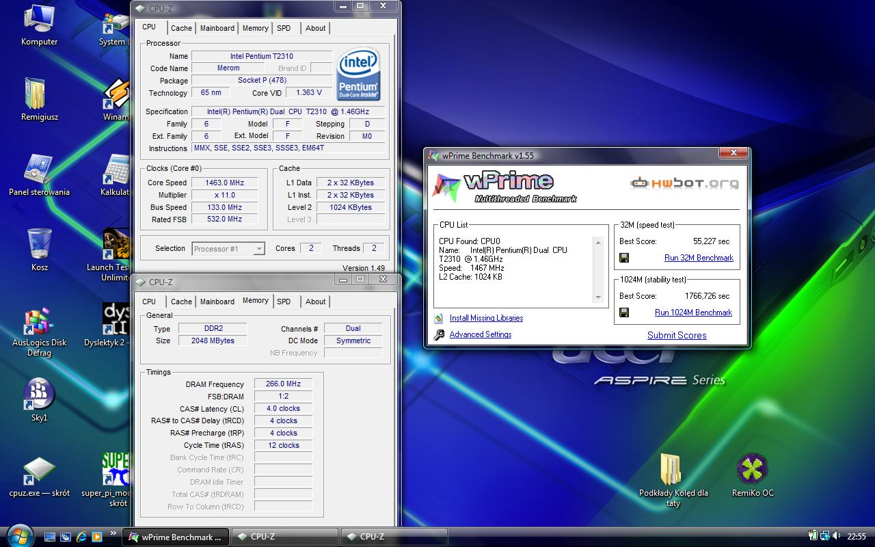The image size is (875, 547).
Task: Select Cache tab in lower CPU-Z window
Action: coord(181,302)
